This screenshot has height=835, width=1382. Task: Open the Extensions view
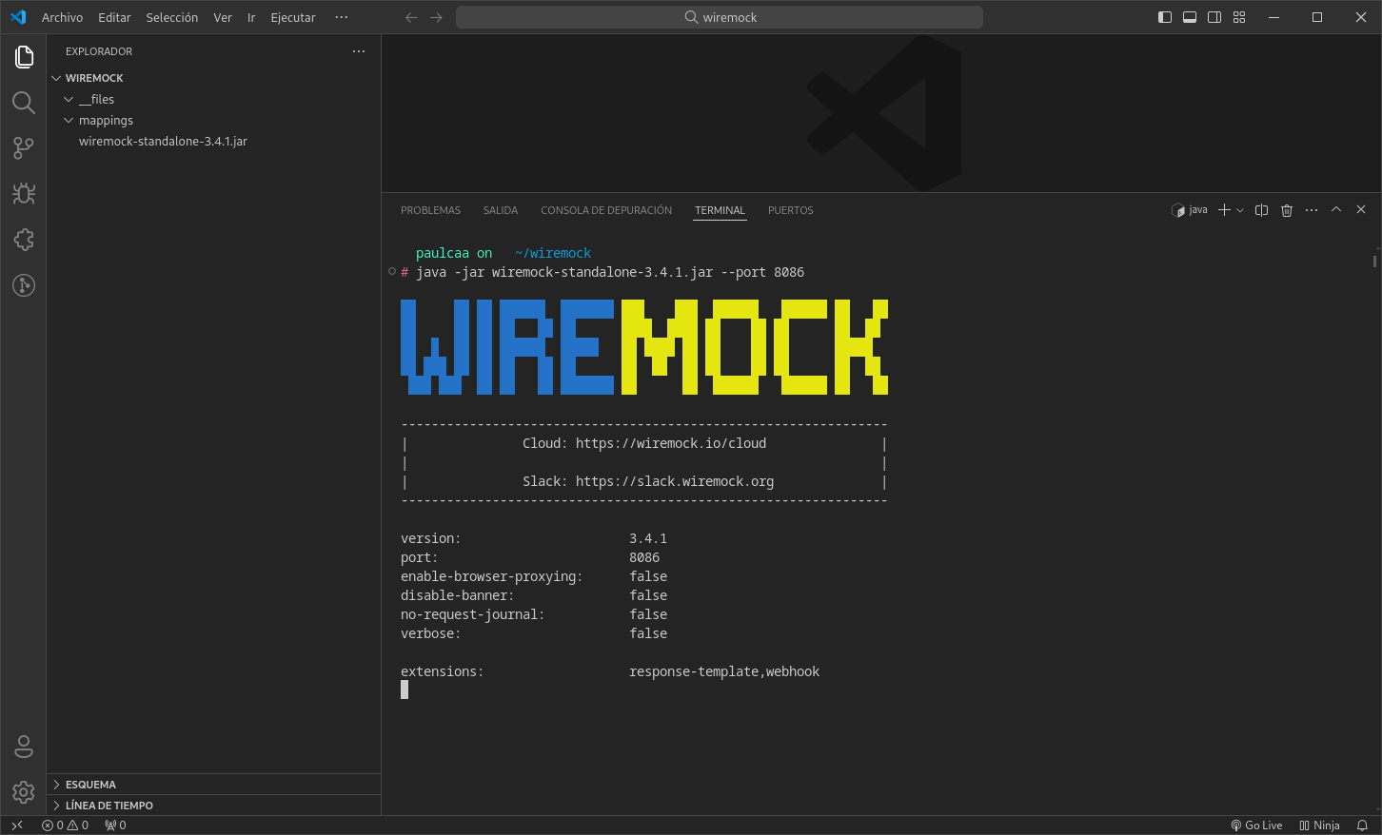tap(24, 240)
